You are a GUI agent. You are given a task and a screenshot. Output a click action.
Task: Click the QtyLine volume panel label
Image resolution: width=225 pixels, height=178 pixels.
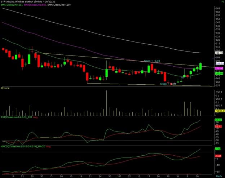5,88
